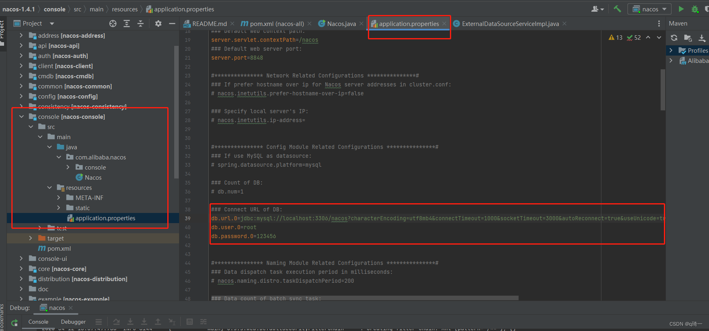Click main in the breadcrumb path

pyautogui.click(x=97, y=9)
